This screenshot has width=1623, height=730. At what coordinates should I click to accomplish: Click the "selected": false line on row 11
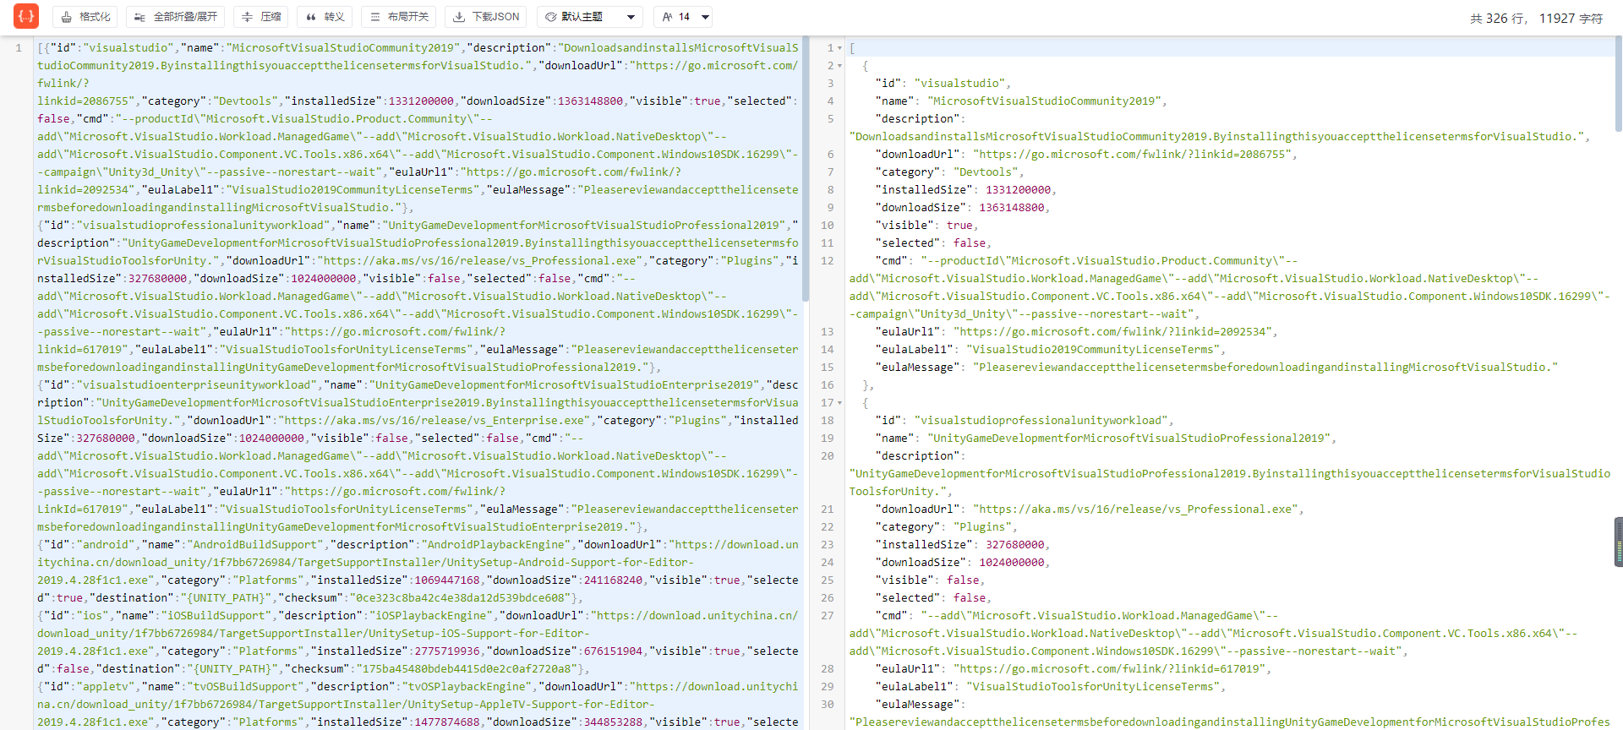pyautogui.click(x=934, y=242)
